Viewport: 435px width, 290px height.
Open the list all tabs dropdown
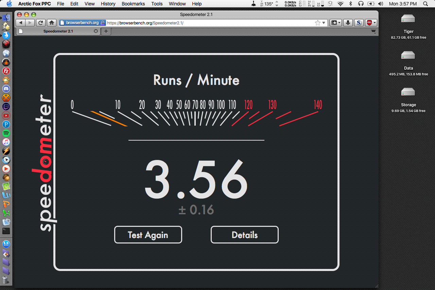(373, 31)
